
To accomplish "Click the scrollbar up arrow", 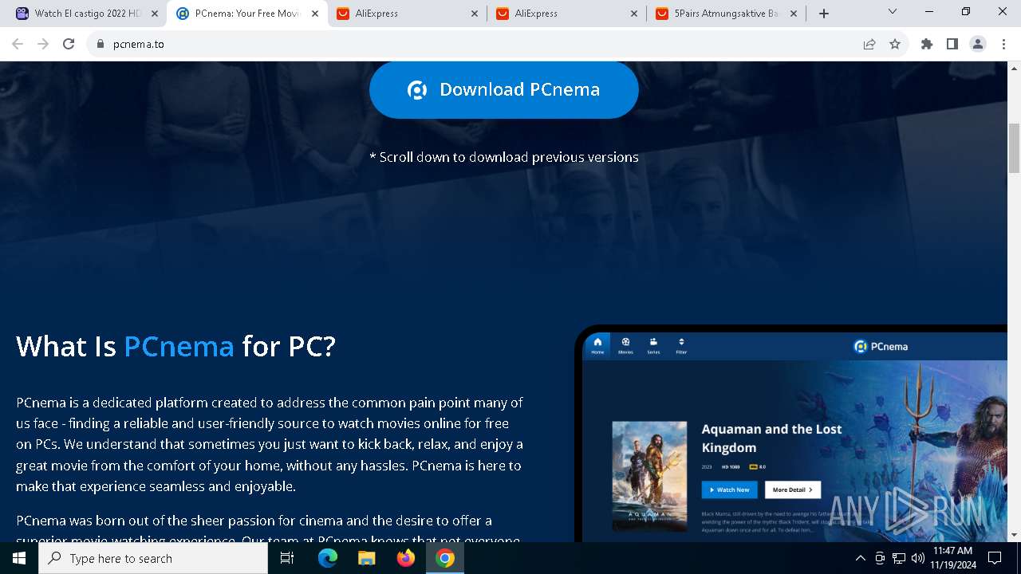I will (x=1014, y=69).
